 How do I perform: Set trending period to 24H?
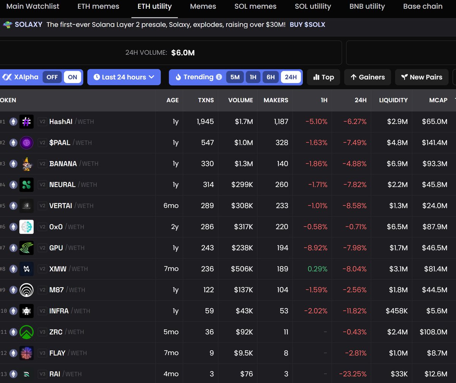tap(291, 77)
